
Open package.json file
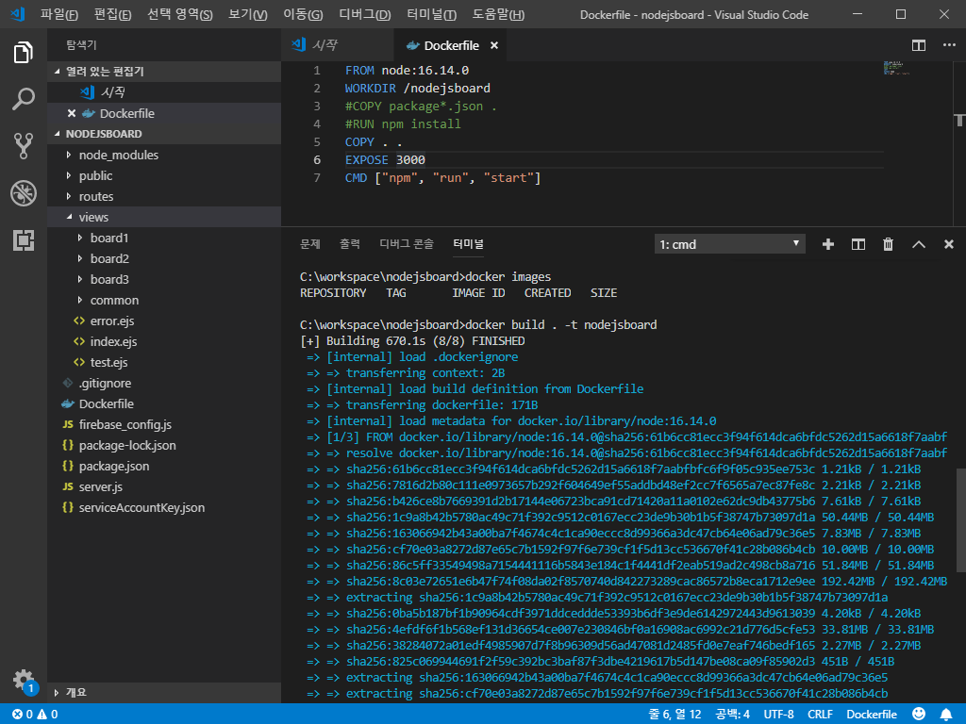pyautogui.click(x=164, y=466)
